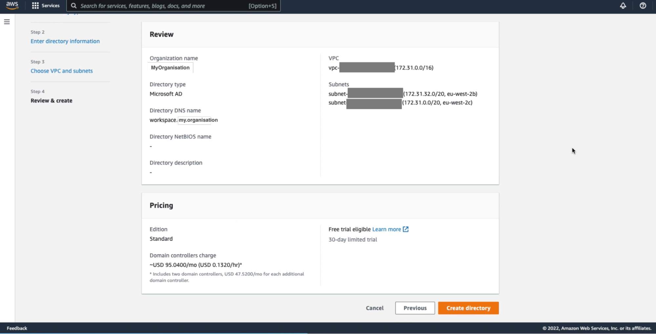
Task: Click the Free trial eligible text
Action: (x=349, y=229)
